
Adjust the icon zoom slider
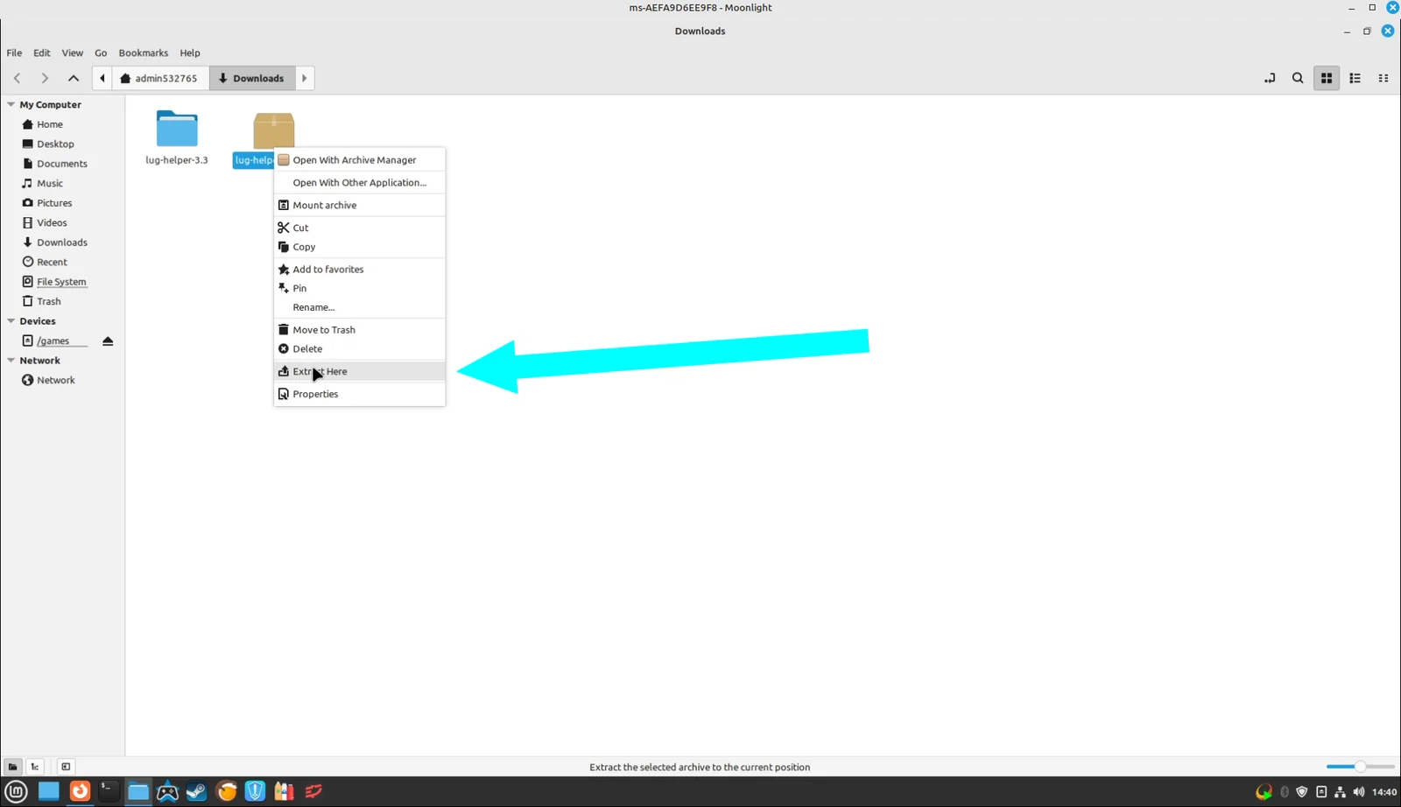pyautogui.click(x=1360, y=767)
